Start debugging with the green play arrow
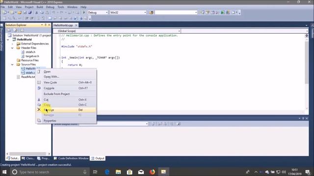 tap(84, 12)
